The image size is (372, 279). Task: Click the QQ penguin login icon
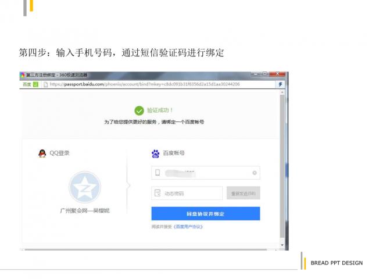tap(42, 153)
